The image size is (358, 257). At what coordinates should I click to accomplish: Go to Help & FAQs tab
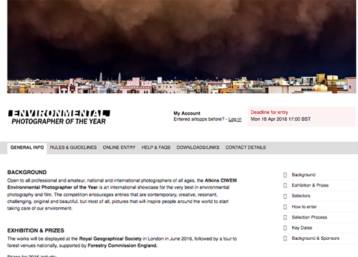pos(156,148)
